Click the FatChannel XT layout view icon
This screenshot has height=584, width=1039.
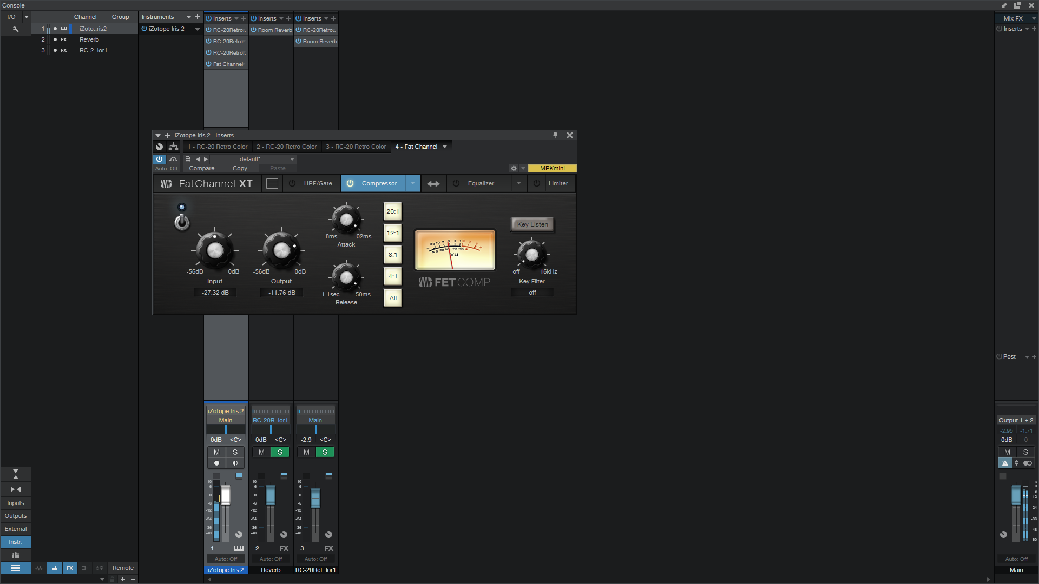point(272,183)
